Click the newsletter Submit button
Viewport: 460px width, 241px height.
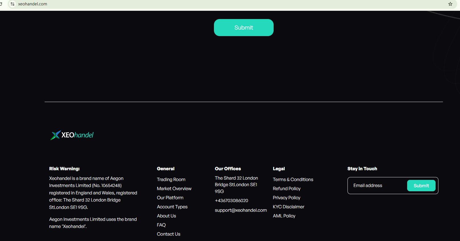tap(421, 186)
